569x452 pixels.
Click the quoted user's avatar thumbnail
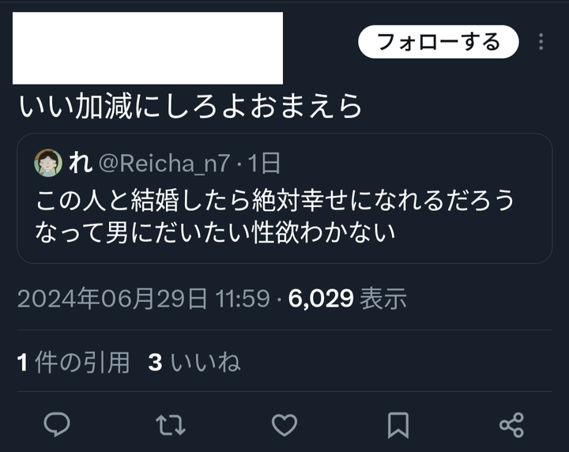coord(48,163)
